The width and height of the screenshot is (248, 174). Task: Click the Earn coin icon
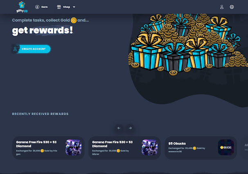point(37,7)
